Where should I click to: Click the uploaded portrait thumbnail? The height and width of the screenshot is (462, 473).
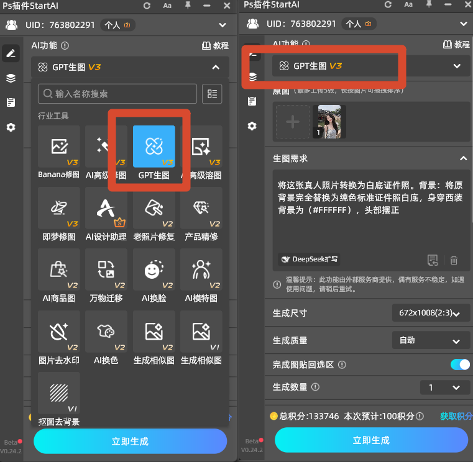click(329, 122)
